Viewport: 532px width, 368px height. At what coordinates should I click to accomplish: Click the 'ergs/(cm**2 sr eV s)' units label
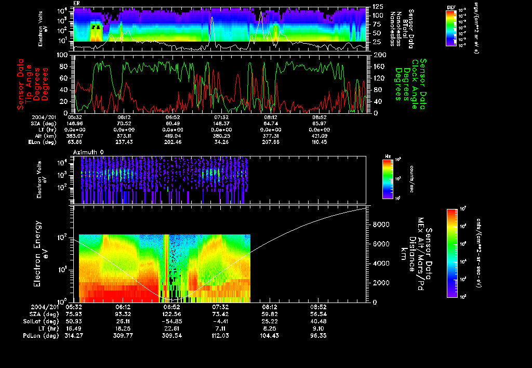(476, 28)
